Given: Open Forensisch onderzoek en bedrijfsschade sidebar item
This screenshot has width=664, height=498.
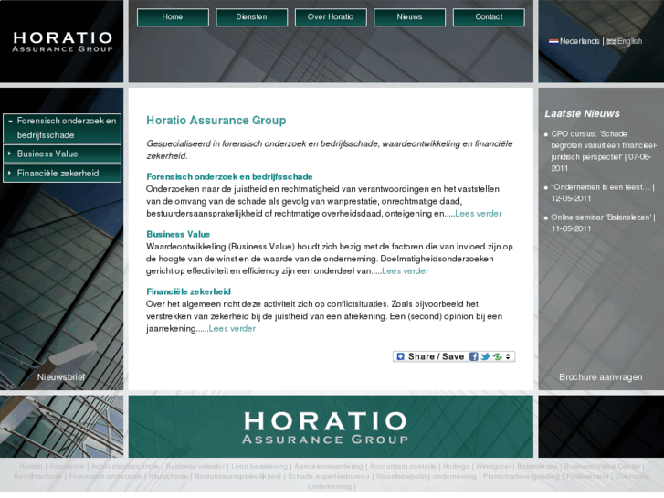Looking at the screenshot, I should pos(62,128).
